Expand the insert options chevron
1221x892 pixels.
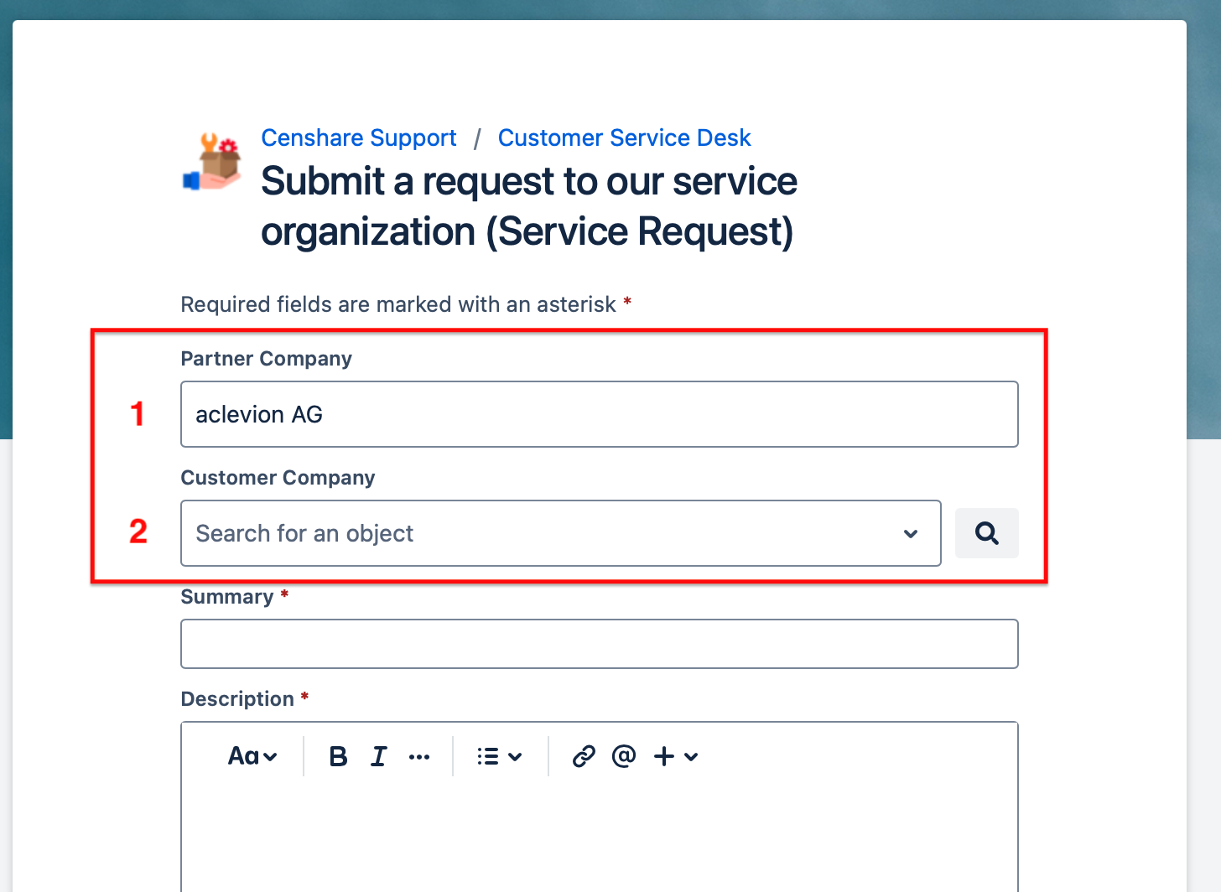690,755
